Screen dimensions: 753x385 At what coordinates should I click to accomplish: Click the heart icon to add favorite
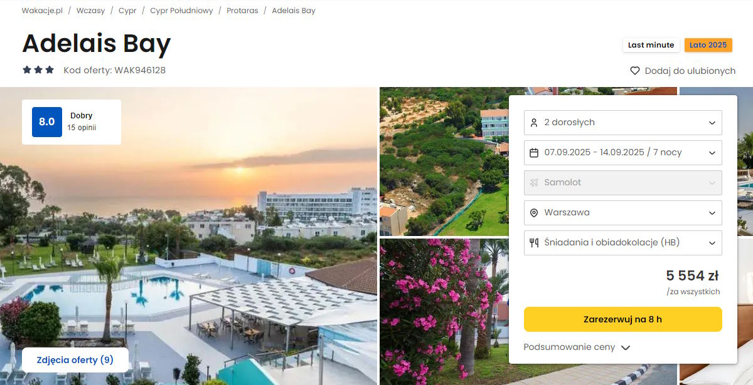(x=634, y=71)
